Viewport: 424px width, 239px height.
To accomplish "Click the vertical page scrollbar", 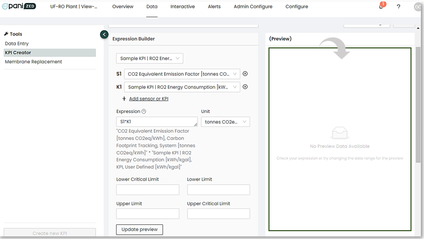I will 418,104.
